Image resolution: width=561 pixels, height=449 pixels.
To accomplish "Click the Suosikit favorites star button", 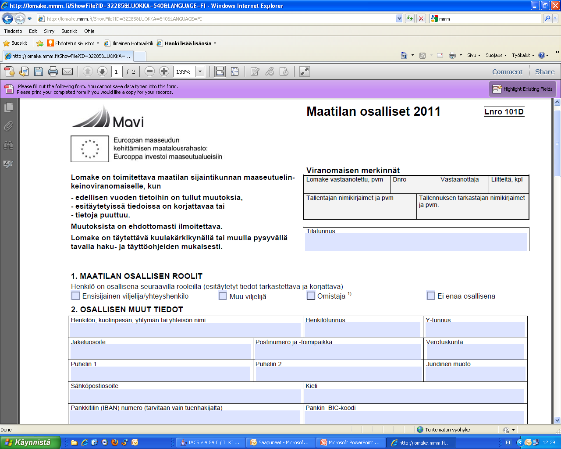I will tap(16, 43).
